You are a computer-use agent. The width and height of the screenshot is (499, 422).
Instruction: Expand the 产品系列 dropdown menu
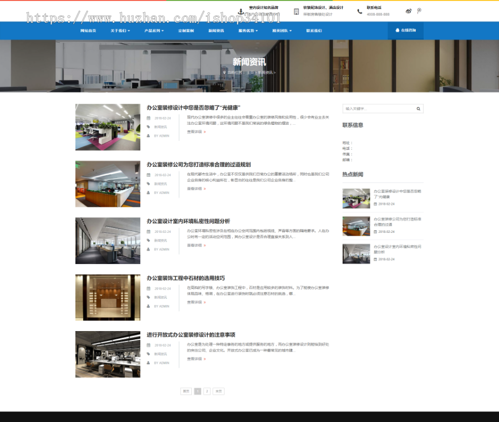154,31
